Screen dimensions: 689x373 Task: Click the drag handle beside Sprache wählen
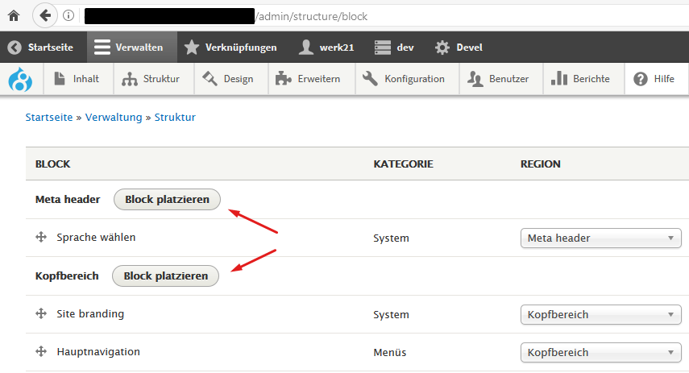40,238
